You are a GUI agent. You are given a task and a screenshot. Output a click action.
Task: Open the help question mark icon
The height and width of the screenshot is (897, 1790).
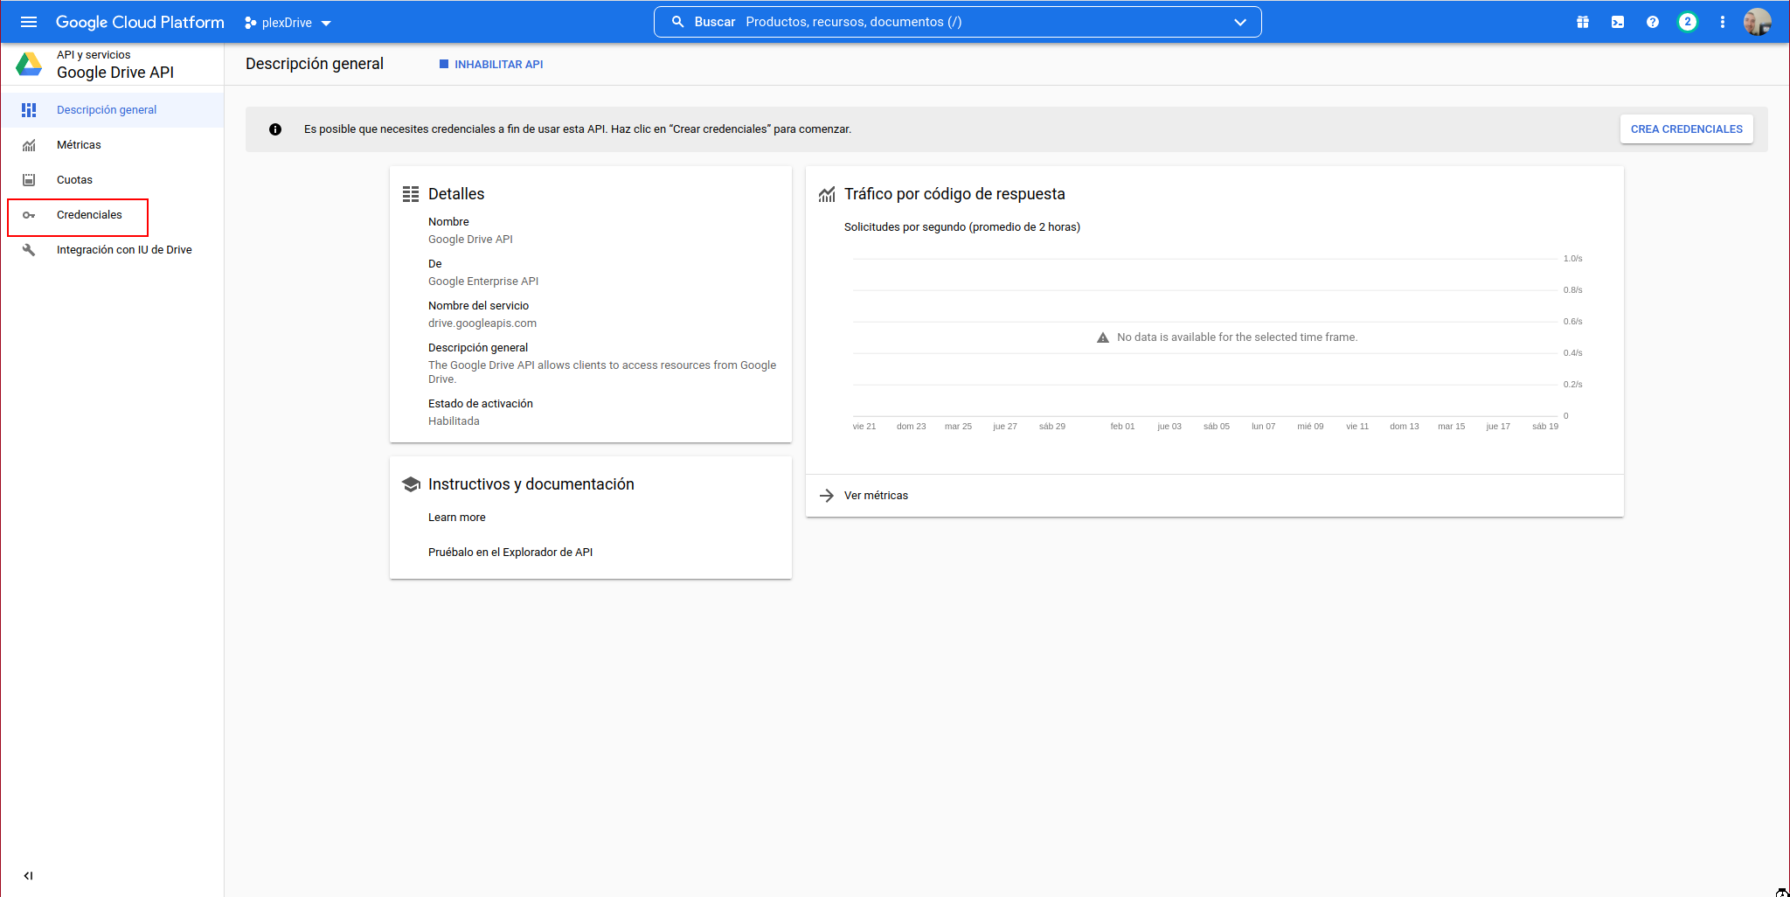(x=1652, y=22)
